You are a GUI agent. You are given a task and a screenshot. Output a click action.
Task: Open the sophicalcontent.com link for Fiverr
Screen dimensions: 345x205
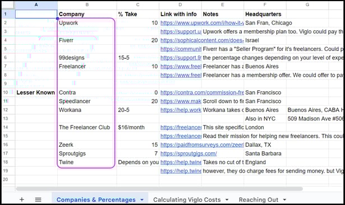(x=202, y=40)
